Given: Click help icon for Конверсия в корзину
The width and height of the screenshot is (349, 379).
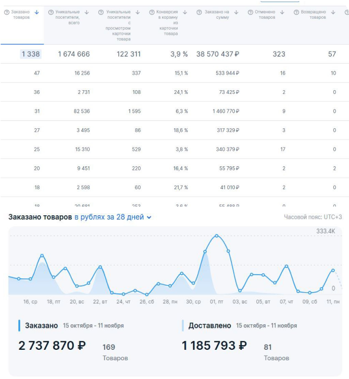Looking at the screenshot, I should (152, 13).
